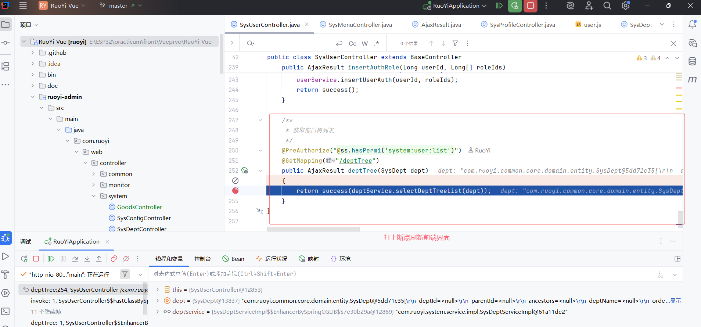
Task: Toggle match case Cc in search bar
Action: (352, 43)
